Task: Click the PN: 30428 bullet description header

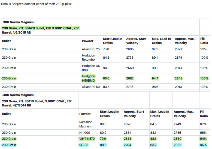Action: [x=41, y=30]
